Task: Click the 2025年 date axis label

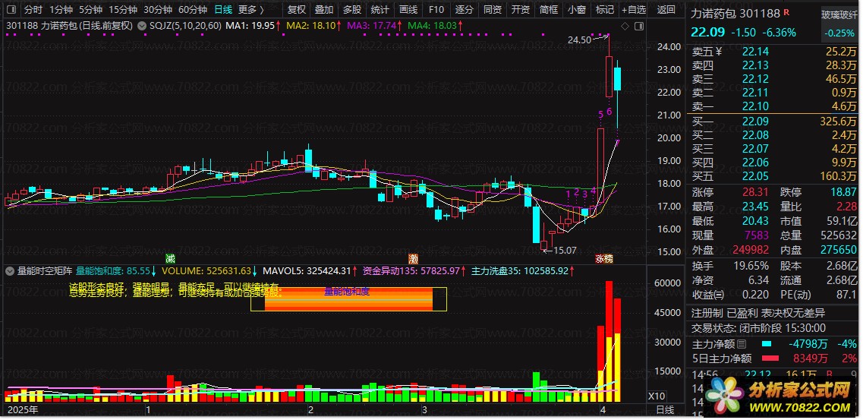Action: tap(23, 409)
